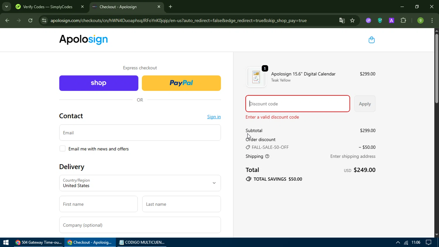The image size is (439, 247).
Task: Bookmark this page with the star icon
Action: [352, 21]
